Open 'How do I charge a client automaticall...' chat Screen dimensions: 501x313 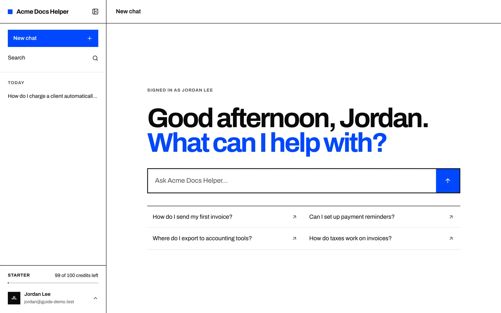[x=53, y=96]
